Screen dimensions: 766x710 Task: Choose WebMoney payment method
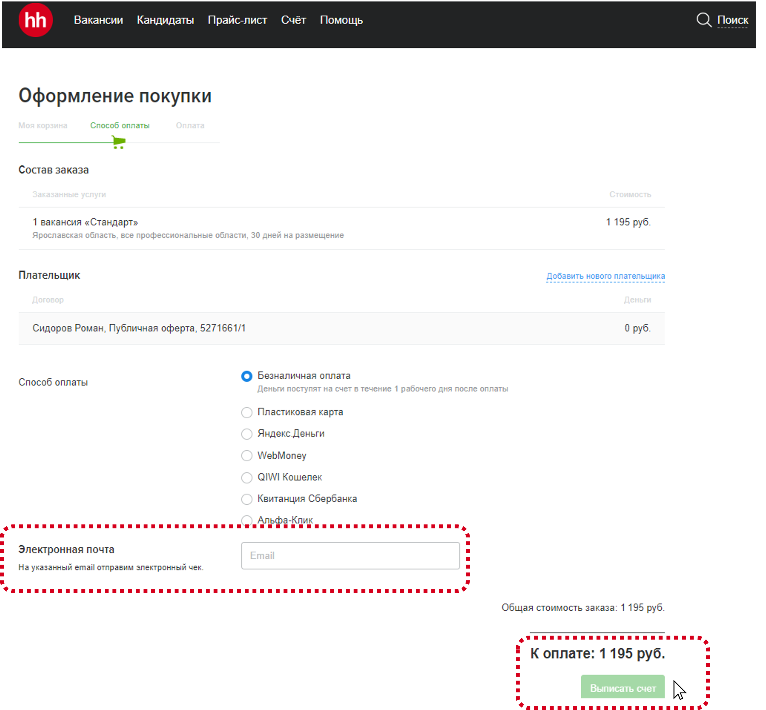[247, 456]
